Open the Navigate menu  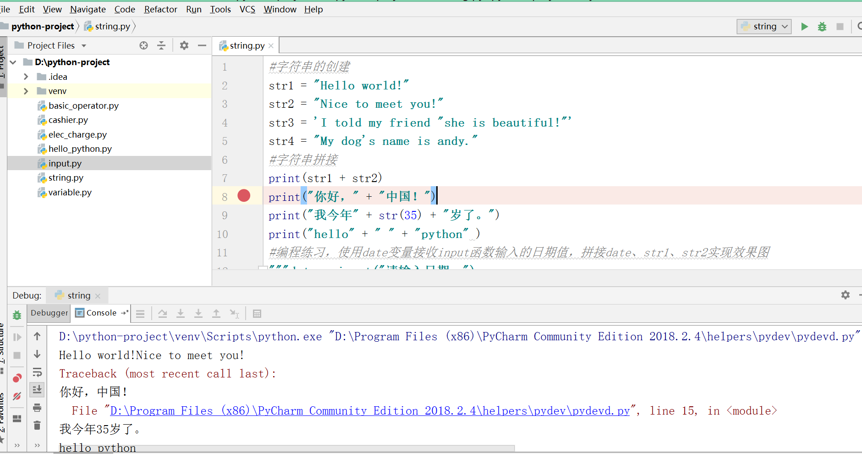88,9
